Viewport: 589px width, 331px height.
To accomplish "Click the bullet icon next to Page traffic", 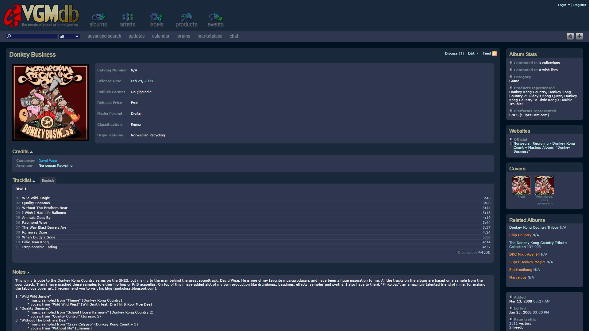I will point(511,319).
